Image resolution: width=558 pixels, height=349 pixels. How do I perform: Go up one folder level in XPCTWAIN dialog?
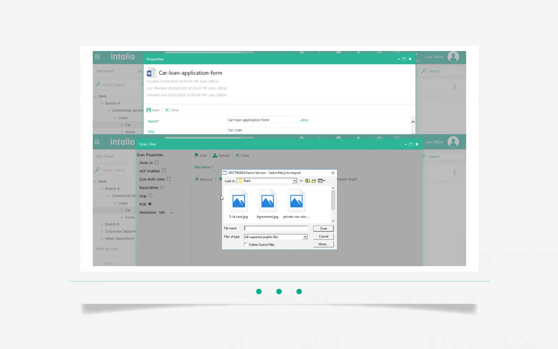[x=308, y=181]
